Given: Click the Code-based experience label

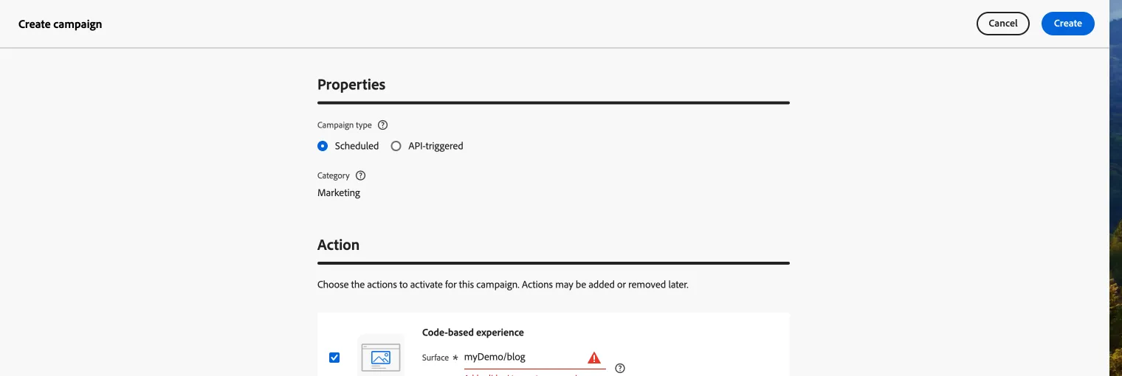Looking at the screenshot, I should pyautogui.click(x=473, y=333).
